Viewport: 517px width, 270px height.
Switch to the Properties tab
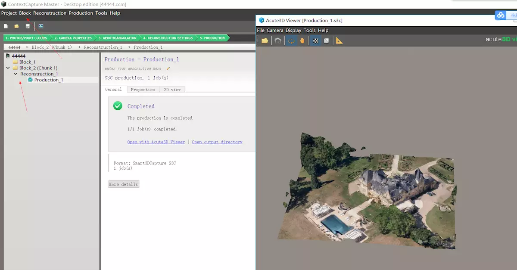pyautogui.click(x=143, y=90)
